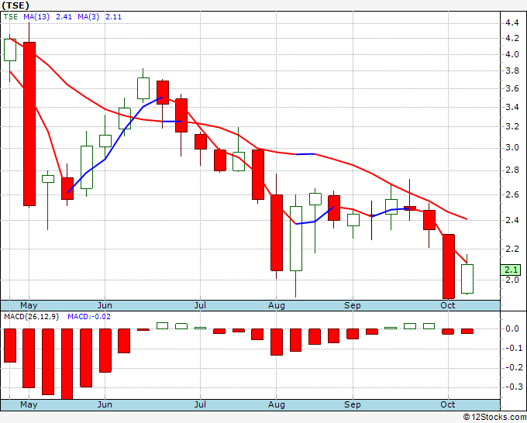
Task: Select Oct on the price chart date axis
Action: tap(448, 305)
